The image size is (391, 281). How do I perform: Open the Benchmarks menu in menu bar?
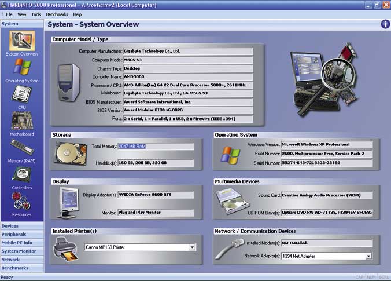[x=57, y=14]
